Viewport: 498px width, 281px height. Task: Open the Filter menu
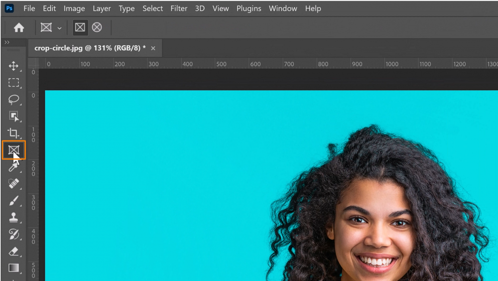coord(179,8)
